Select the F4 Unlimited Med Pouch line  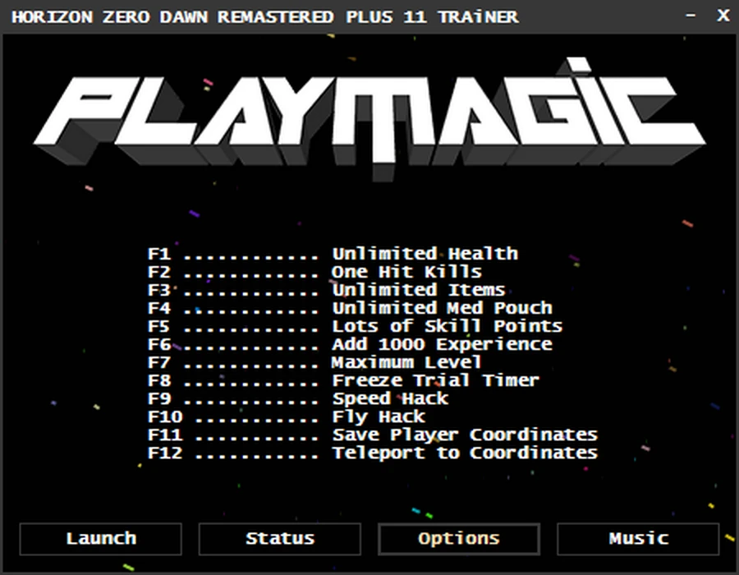350,308
